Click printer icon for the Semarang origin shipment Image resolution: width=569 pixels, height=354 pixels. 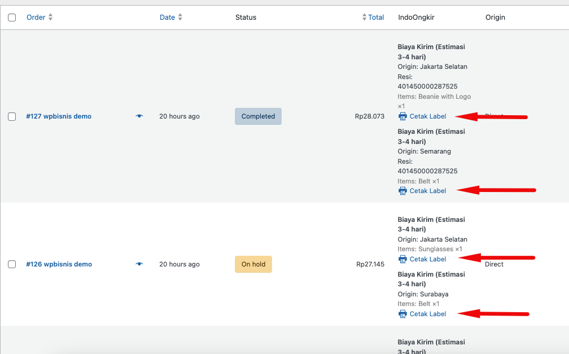click(x=402, y=191)
